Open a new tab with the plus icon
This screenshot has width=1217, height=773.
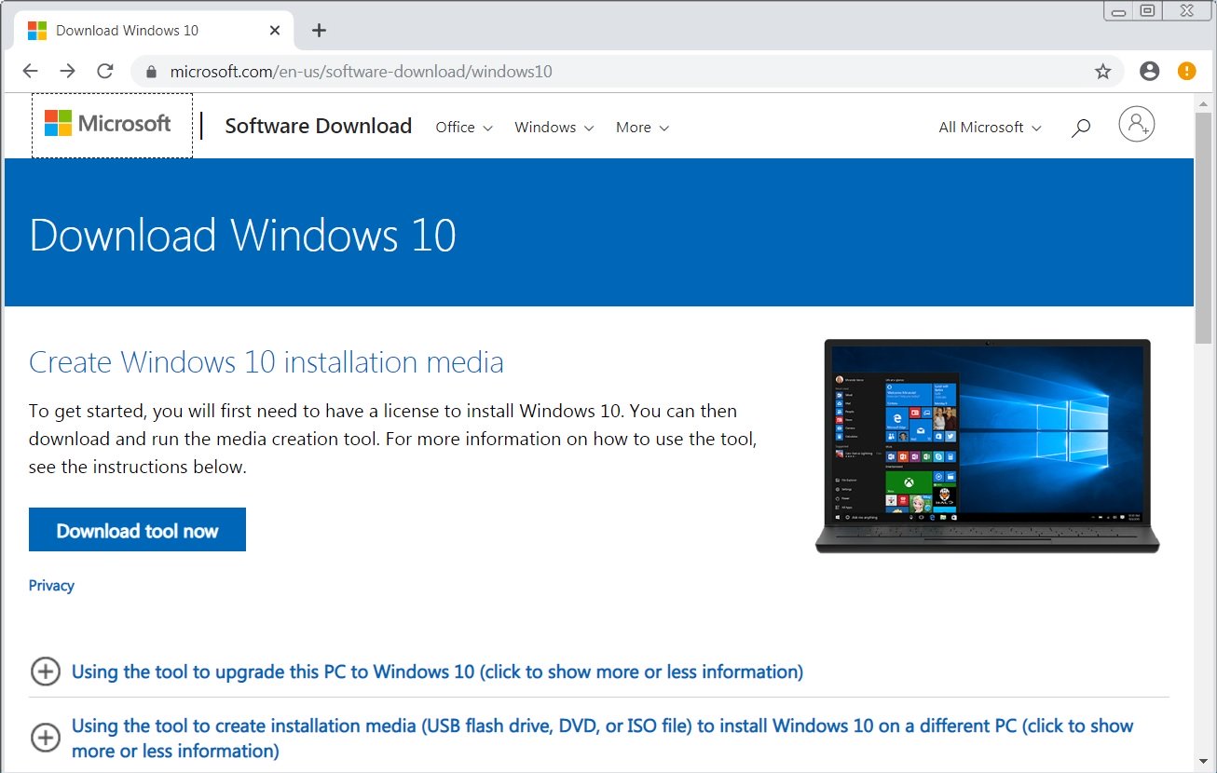click(319, 30)
